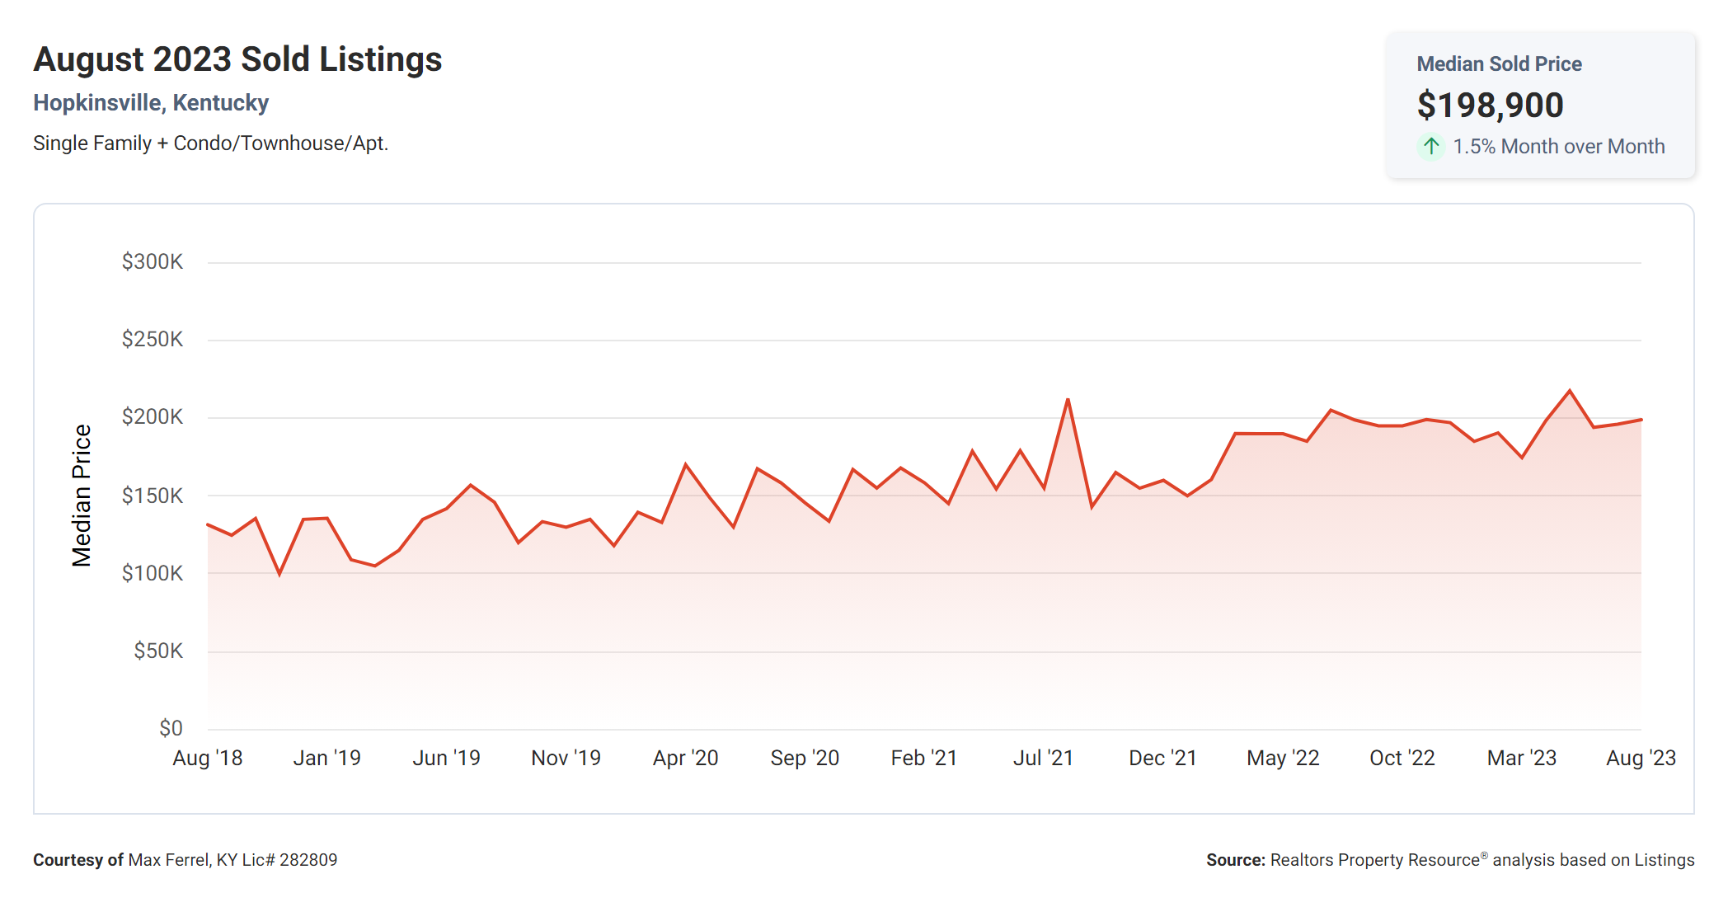Screen dimensions: 1728x907
Task: Click the highest chart peak near mid-2023
Action: (1570, 391)
